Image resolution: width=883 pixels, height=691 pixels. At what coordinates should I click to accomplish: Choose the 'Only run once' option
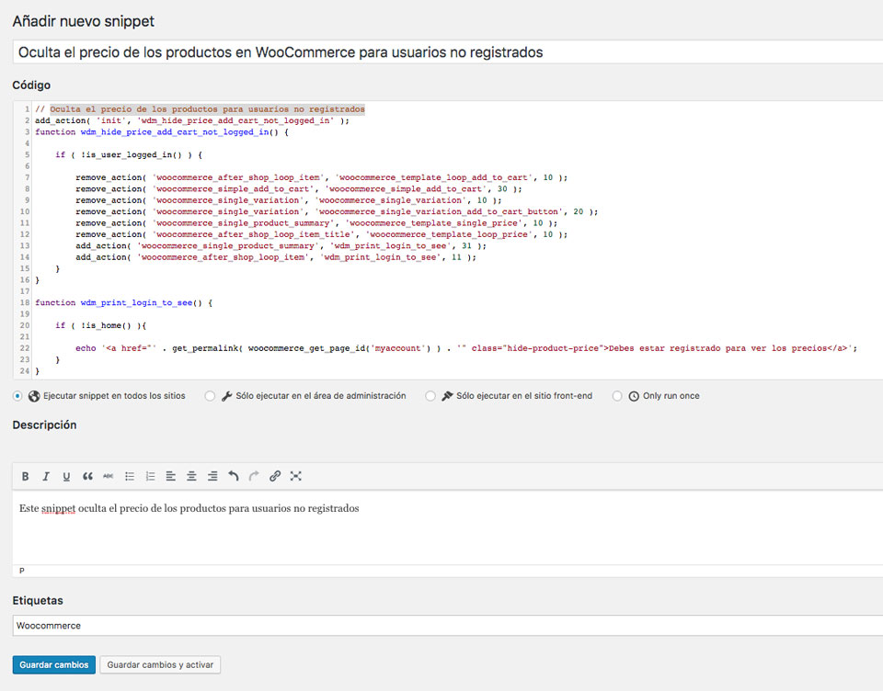[x=617, y=396]
